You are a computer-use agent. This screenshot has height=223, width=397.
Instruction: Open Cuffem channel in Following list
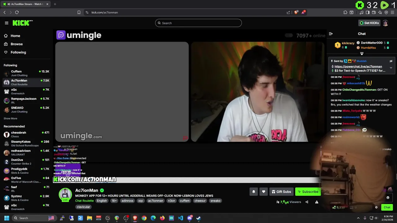coord(26,73)
